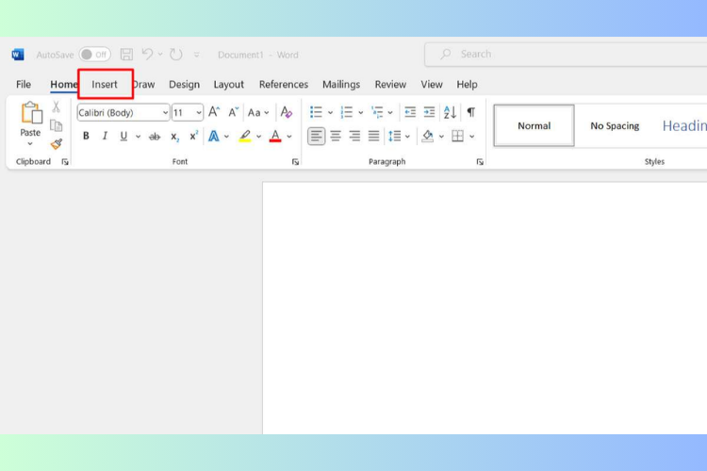Justify the paragraph text

pos(374,136)
